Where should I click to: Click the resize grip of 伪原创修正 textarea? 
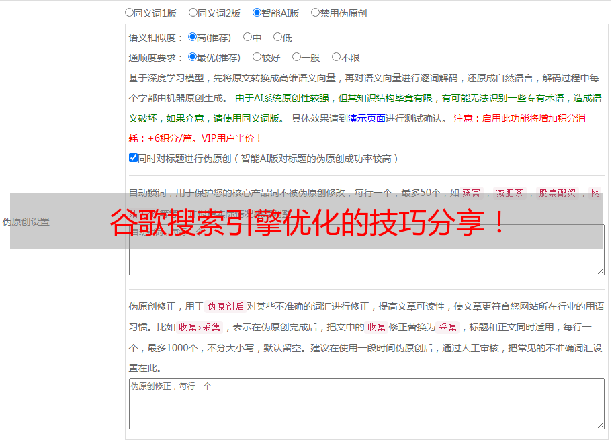(601, 425)
